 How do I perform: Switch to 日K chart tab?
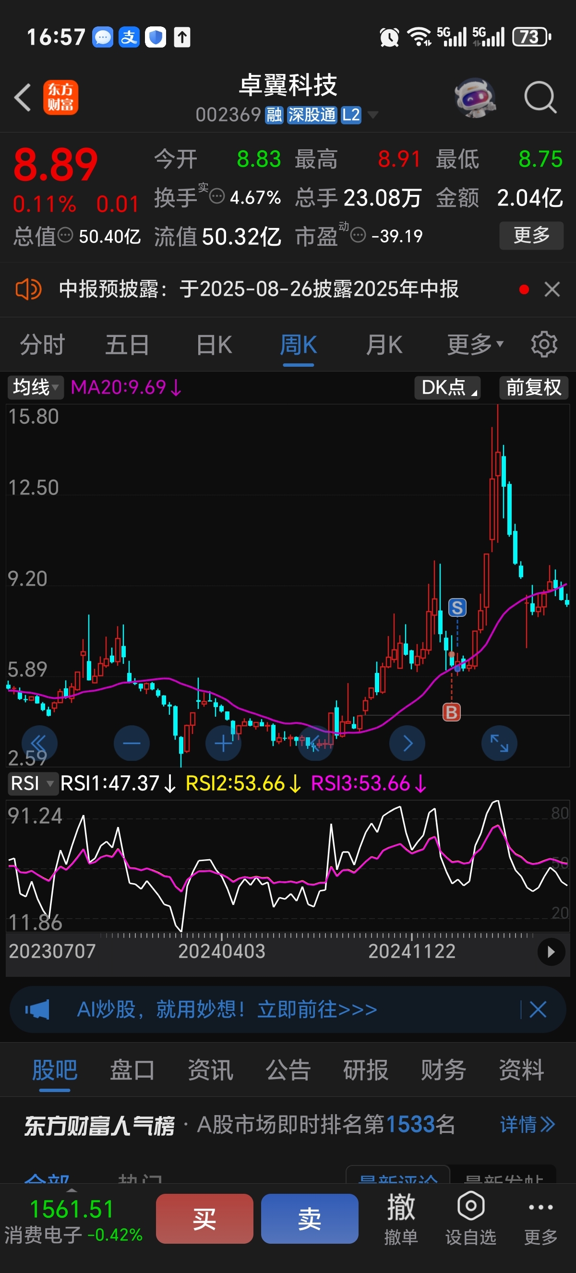214,345
